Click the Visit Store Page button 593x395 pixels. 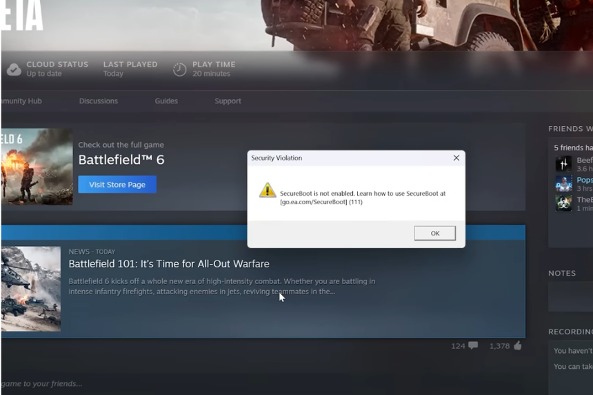coord(117,185)
